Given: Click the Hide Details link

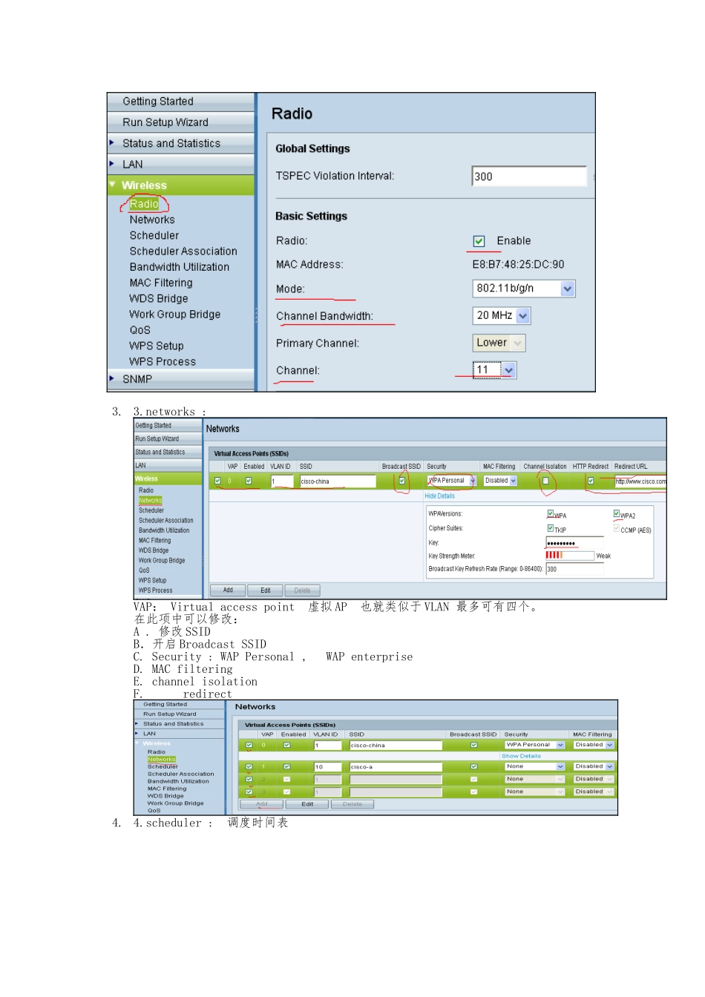Looking at the screenshot, I should pyautogui.click(x=439, y=496).
